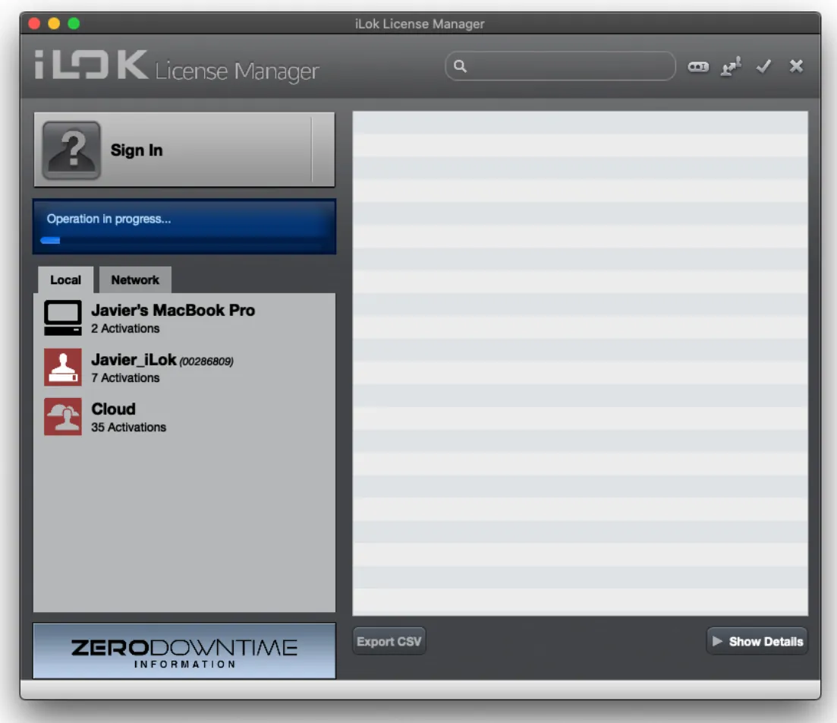Viewport: 837px width, 723px height.
Task: Select the Javier_iLok USB dongle icon
Action: click(63, 367)
